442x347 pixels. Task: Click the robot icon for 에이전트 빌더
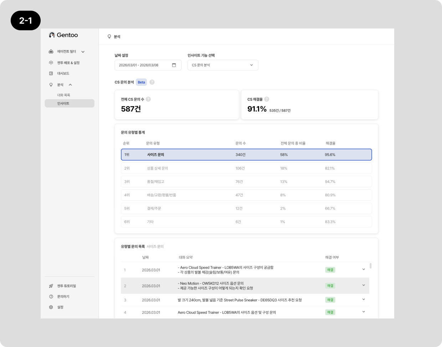51,52
